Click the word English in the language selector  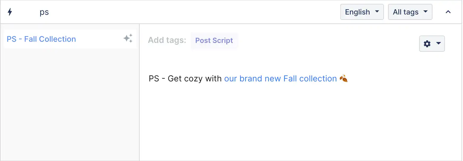tap(357, 12)
